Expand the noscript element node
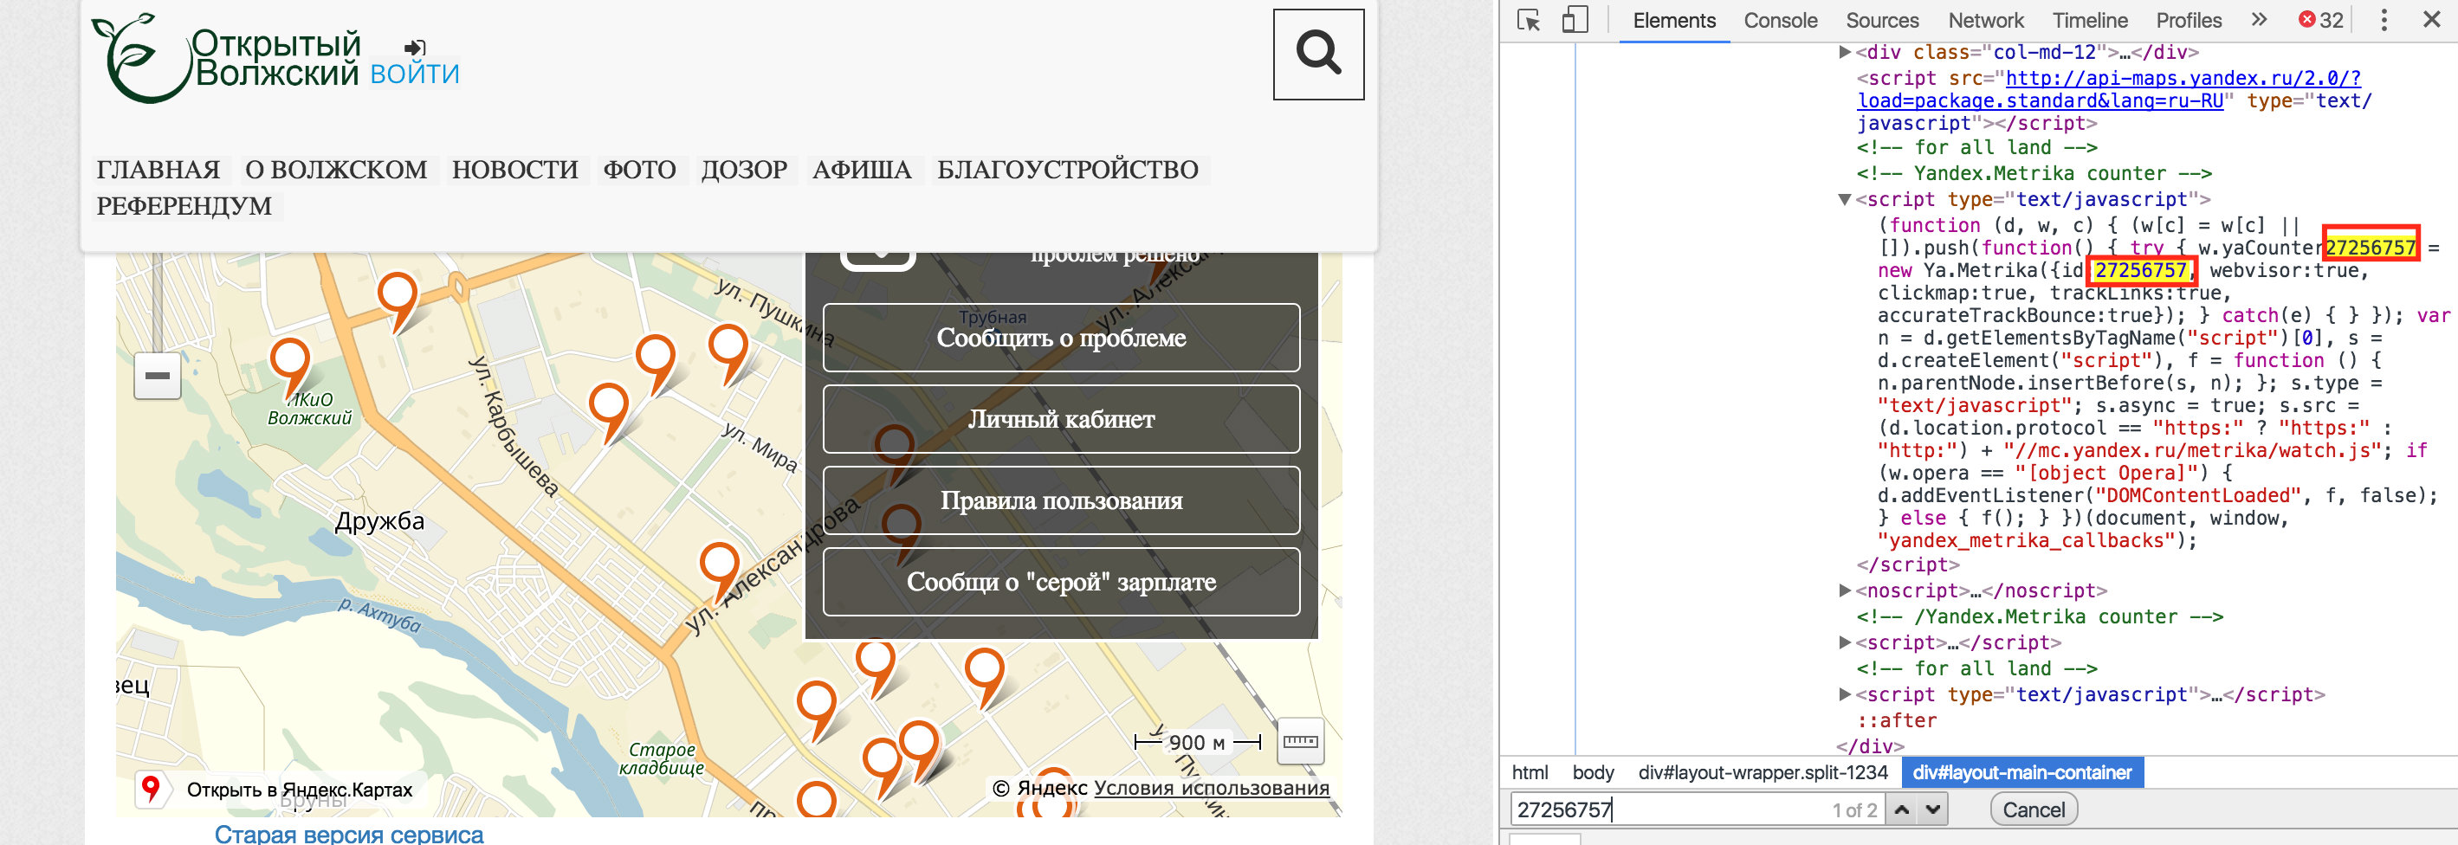This screenshot has height=845, width=2458. coord(1845,590)
